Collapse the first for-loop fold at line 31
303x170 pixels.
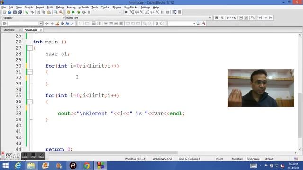pos(30,72)
